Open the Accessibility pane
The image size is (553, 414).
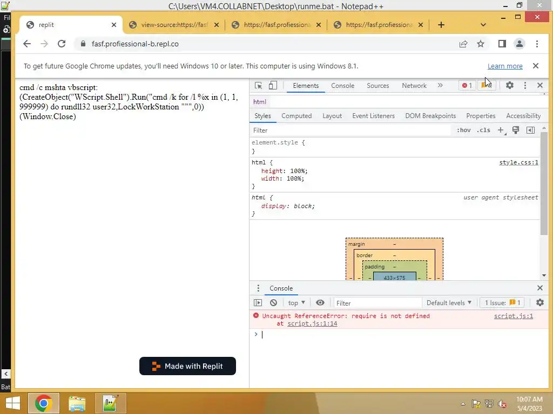tap(523, 116)
